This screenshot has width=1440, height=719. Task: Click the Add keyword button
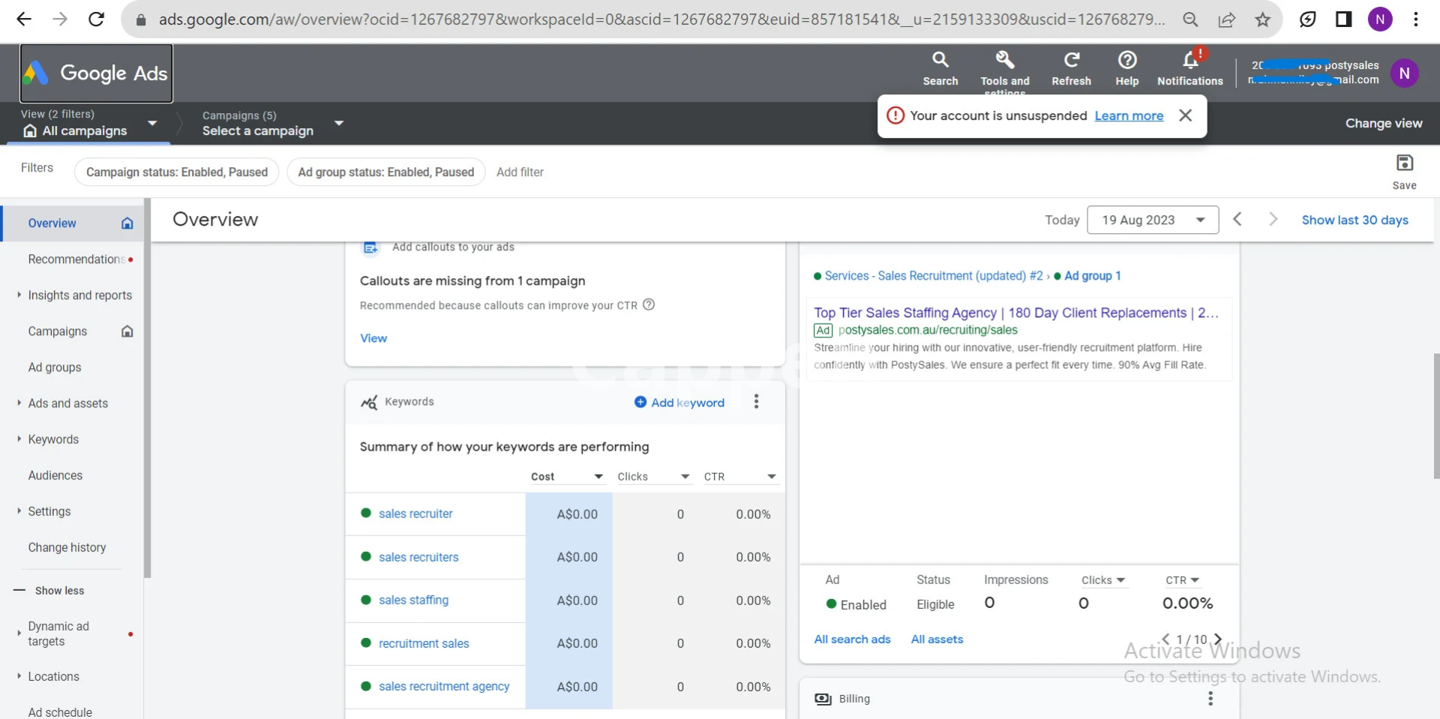679,403
